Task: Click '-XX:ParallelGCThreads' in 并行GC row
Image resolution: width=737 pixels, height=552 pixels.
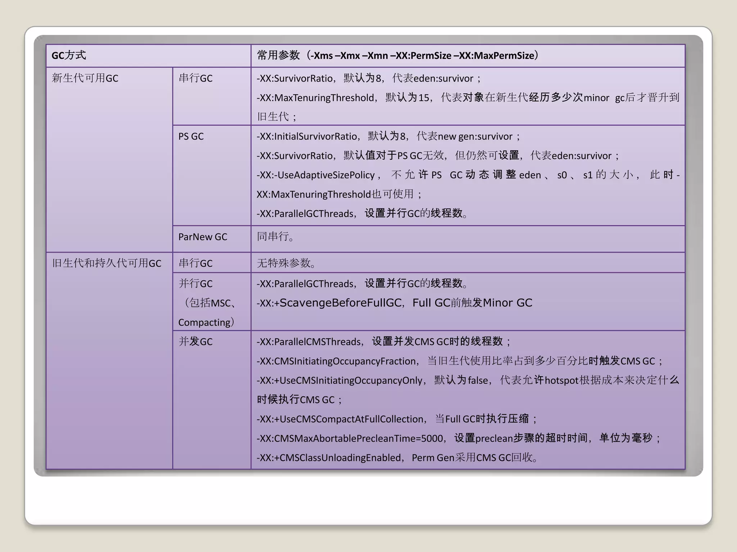Action: point(362,284)
